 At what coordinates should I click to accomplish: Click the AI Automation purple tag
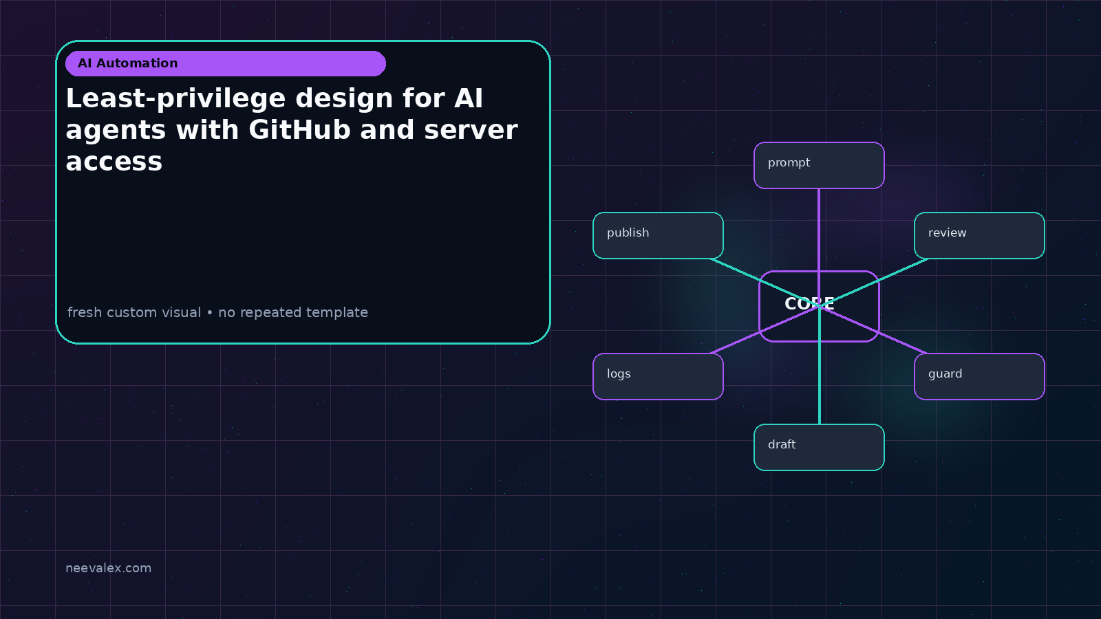tap(226, 63)
